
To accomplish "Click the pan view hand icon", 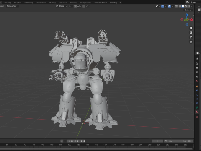I will (x=191, y=33).
